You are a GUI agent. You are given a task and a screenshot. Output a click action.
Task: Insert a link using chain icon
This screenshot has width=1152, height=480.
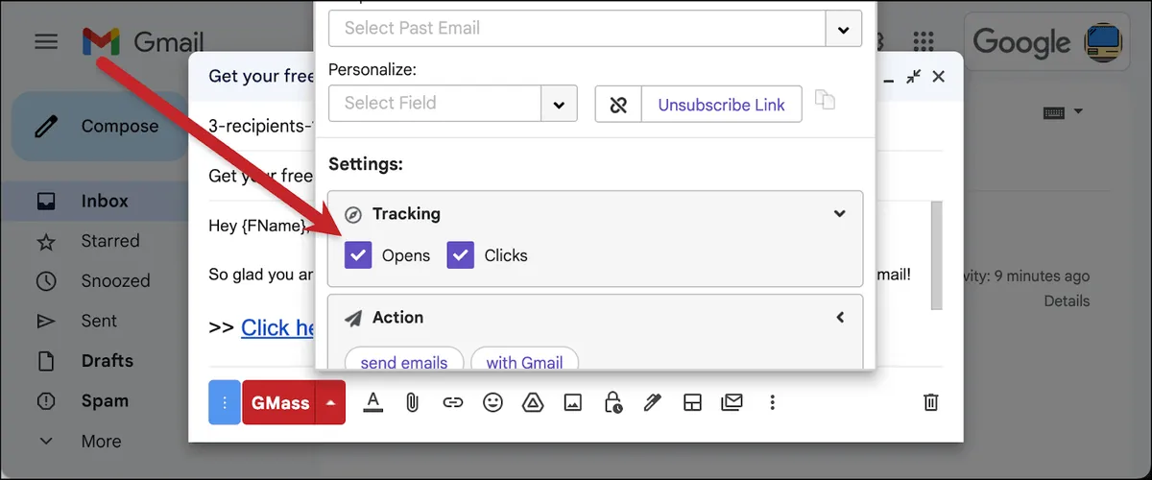click(x=452, y=403)
